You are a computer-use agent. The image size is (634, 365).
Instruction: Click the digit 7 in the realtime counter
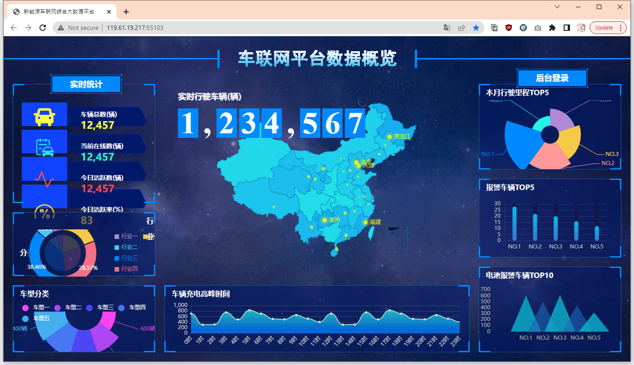(x=355, y=123)
